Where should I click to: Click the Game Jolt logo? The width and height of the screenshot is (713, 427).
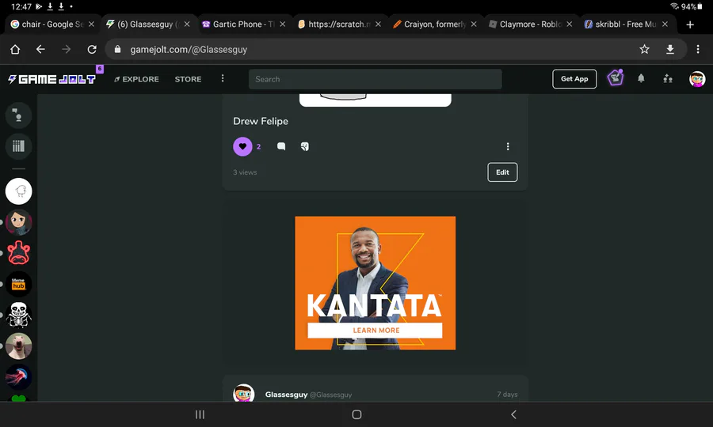[x=51, y=79]
